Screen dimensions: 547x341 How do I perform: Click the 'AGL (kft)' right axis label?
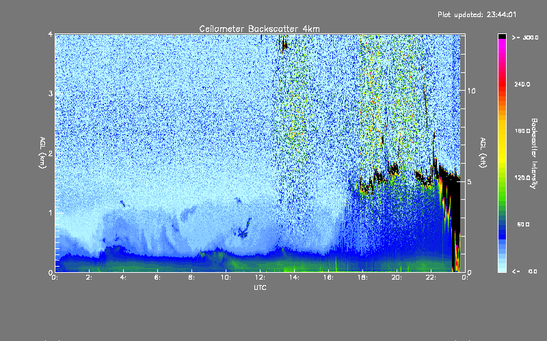point(483,153)
